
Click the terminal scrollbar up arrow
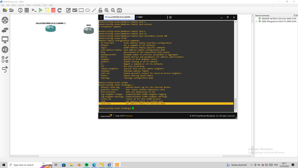pyautogui.click(x=235, y=22)
